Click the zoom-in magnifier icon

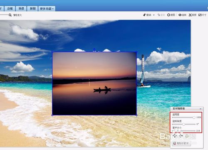(10, 15)
